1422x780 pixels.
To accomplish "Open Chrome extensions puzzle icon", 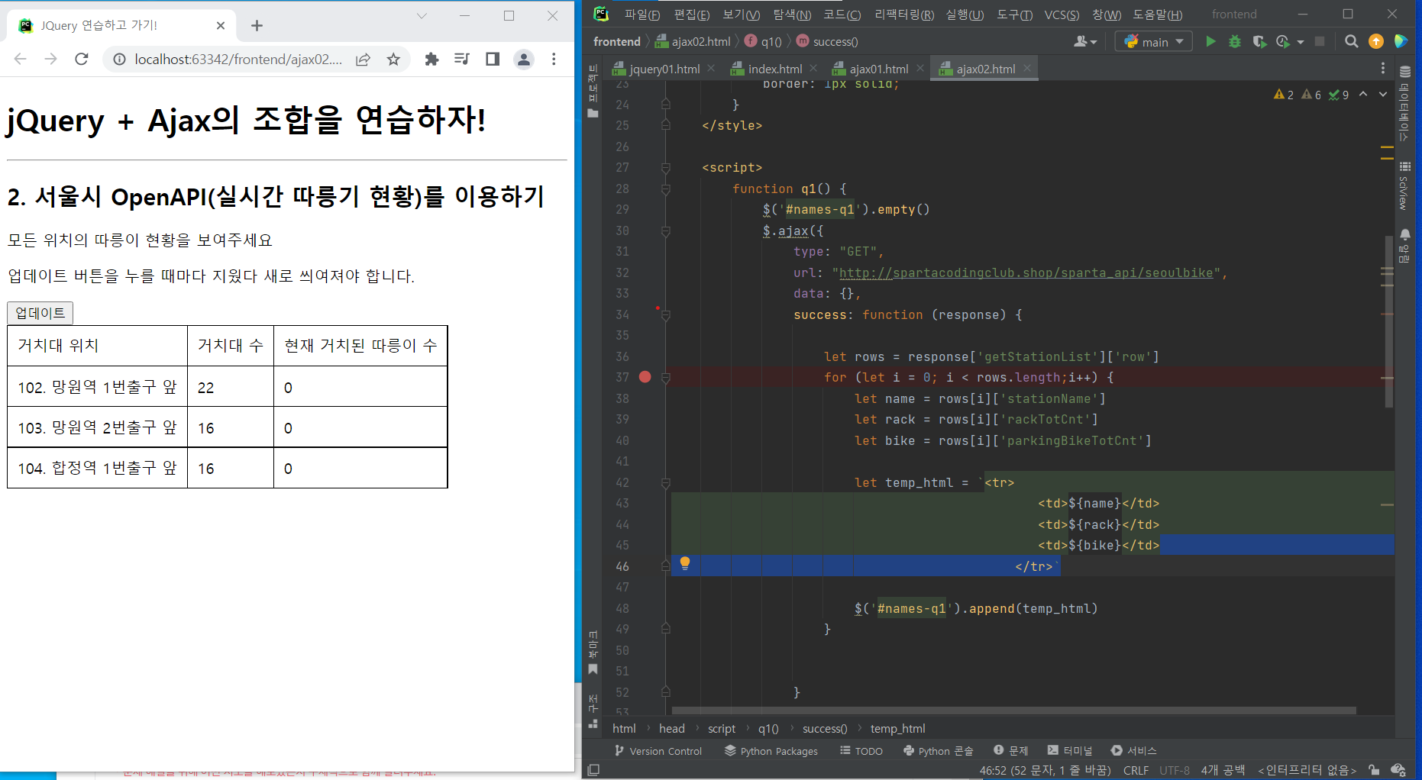I will 431,59.
